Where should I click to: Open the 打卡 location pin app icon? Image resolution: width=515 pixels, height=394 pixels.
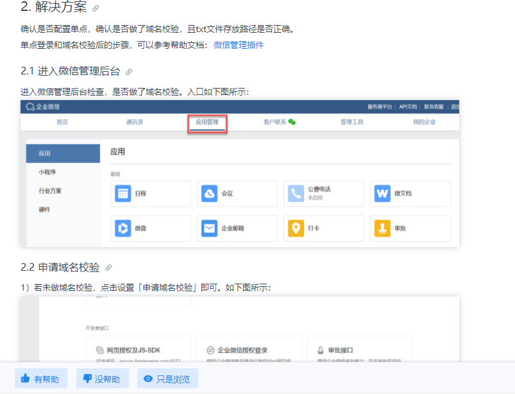(x=296, y=228)
